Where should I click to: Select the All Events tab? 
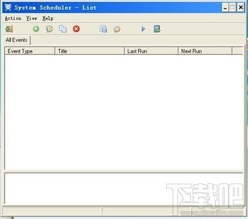[16, 40]
